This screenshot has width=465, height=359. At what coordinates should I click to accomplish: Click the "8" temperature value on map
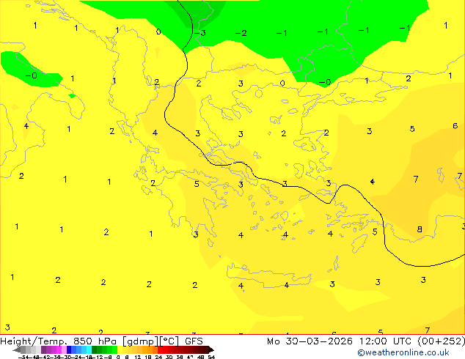(420, 229)
